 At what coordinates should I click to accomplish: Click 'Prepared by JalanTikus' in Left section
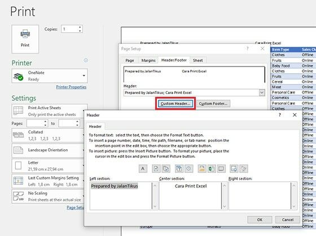tap(114, 186)
